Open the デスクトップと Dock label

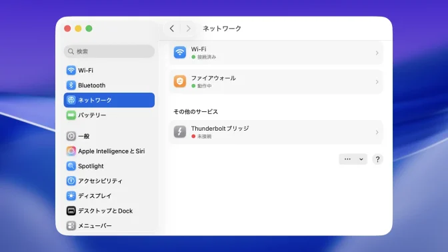105,211
